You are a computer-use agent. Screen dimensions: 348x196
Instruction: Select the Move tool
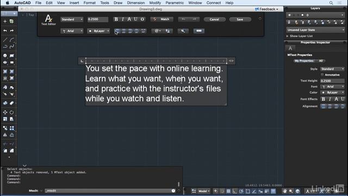point(5,113)
